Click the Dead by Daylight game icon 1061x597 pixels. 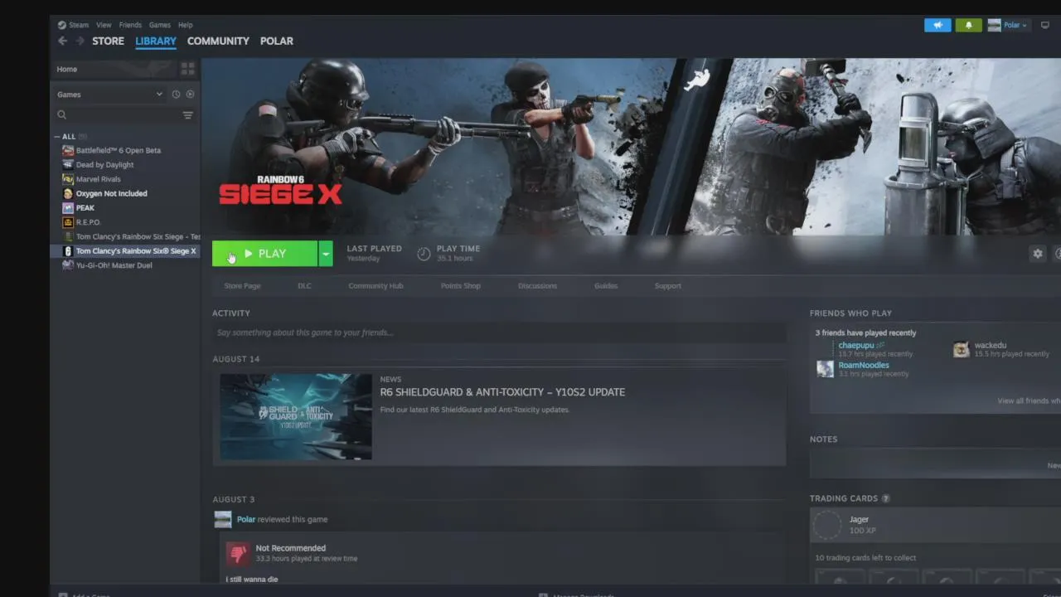(x=68, y=164)
